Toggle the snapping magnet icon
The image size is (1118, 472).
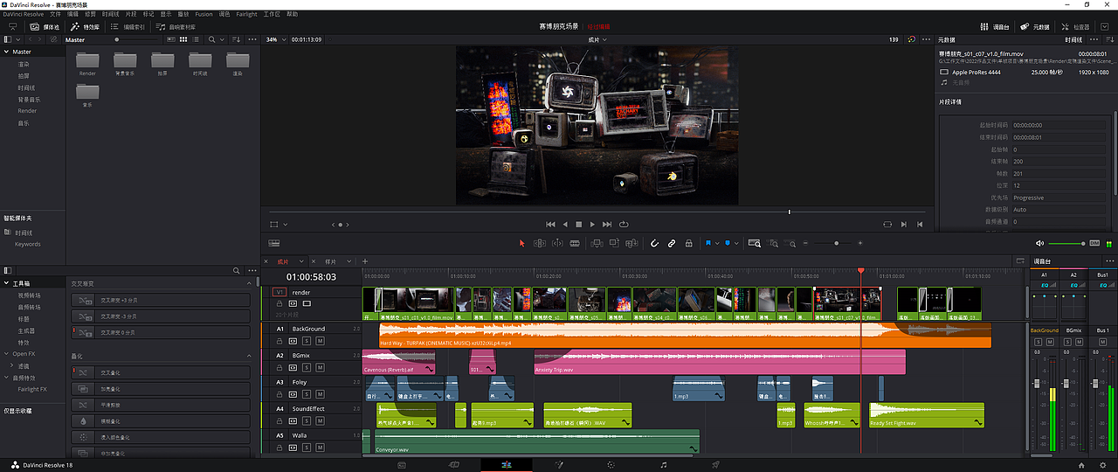pyautogui.click(x=654, y=243)
